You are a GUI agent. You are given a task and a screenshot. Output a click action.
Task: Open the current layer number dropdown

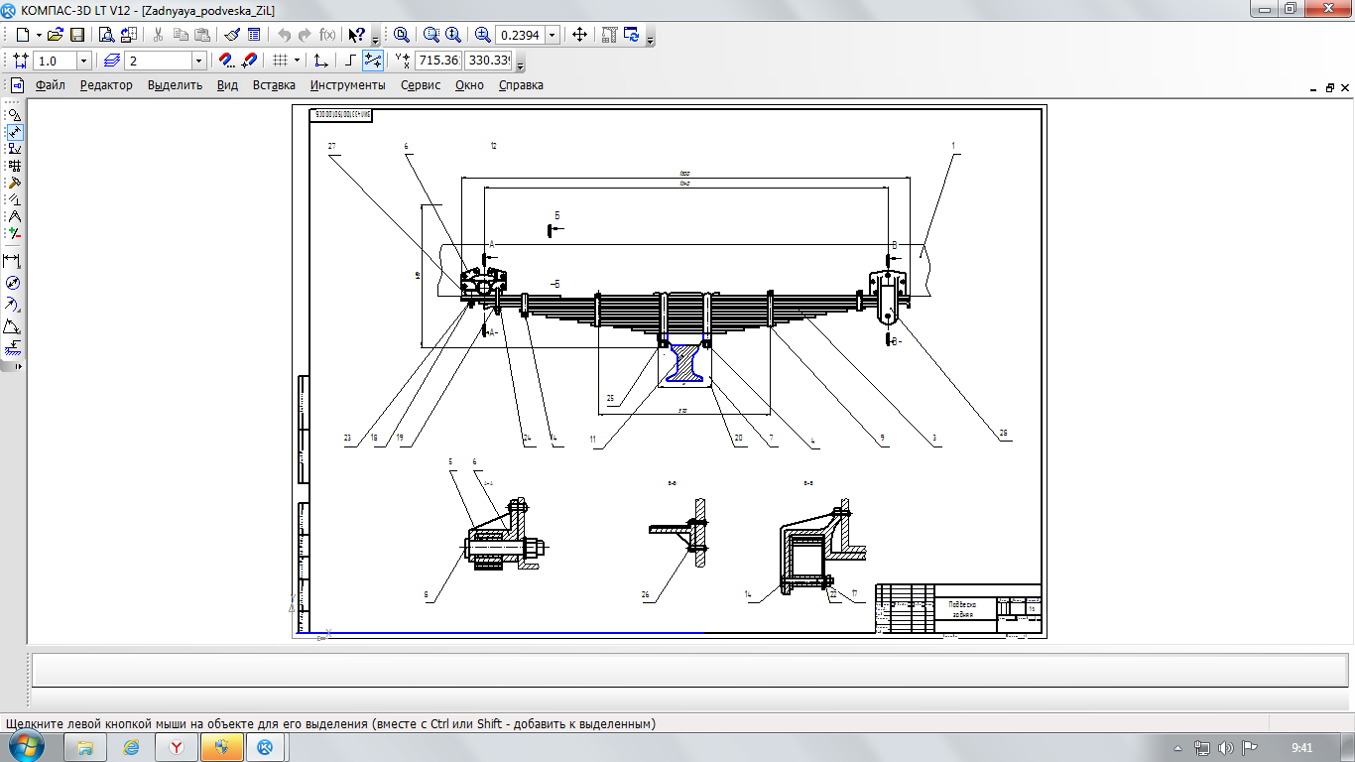[x=198, y=61]
